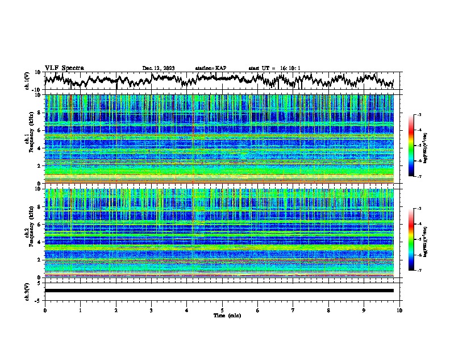The height and width of the screenshot is (348, 450).
Task: Click the black ch.3 voltage bar
Action: (x=219, y=291)
